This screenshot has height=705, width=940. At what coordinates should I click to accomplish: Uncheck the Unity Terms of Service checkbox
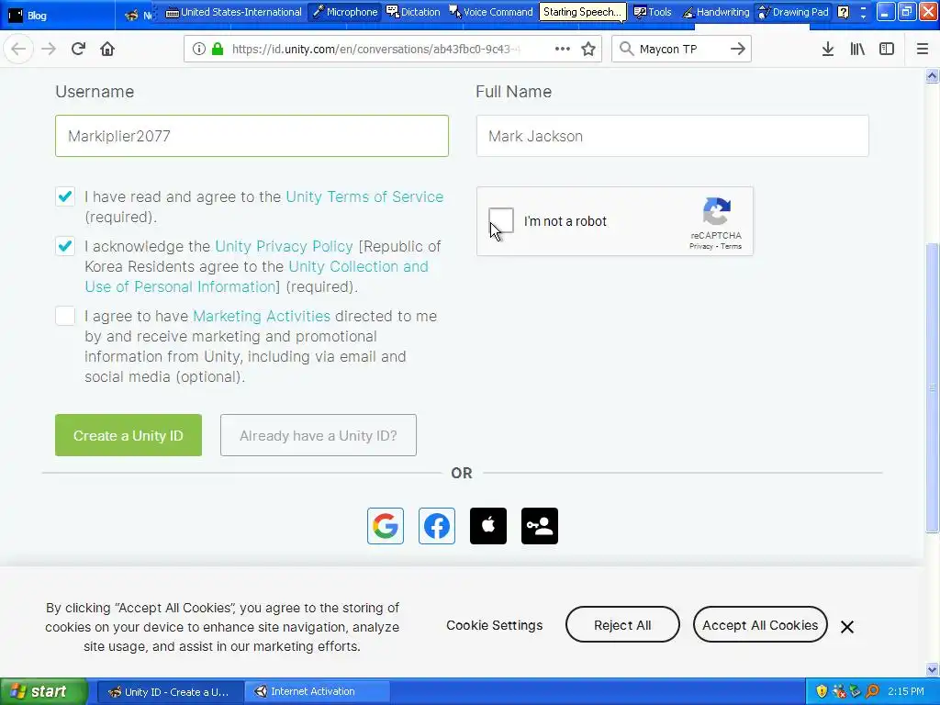pyautogui.click(x=65, y=196)
